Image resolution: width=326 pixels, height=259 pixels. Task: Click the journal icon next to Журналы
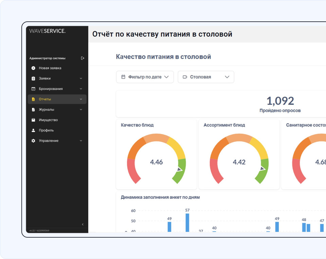point(33,110)
